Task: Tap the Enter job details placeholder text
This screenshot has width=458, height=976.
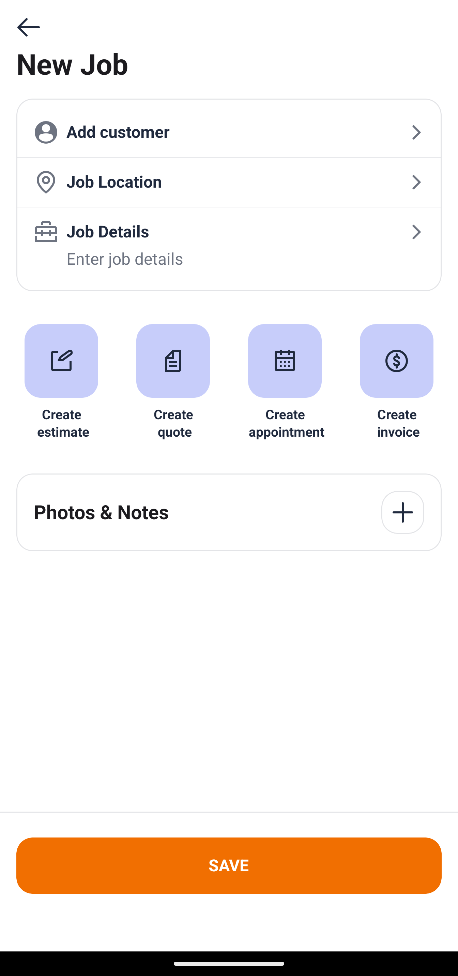Action: (x=124, y=259)
